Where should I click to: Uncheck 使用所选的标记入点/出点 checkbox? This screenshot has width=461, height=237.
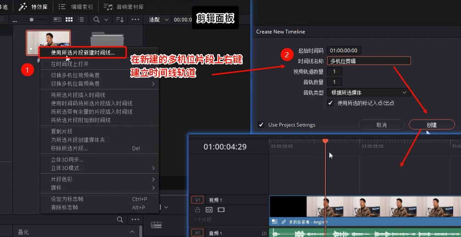click(330, 103)
